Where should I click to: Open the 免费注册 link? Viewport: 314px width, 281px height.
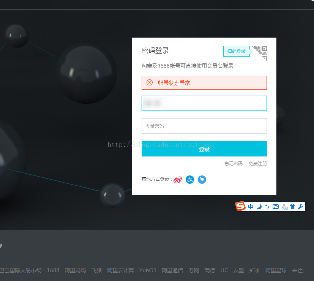click(x=257, y=164)
